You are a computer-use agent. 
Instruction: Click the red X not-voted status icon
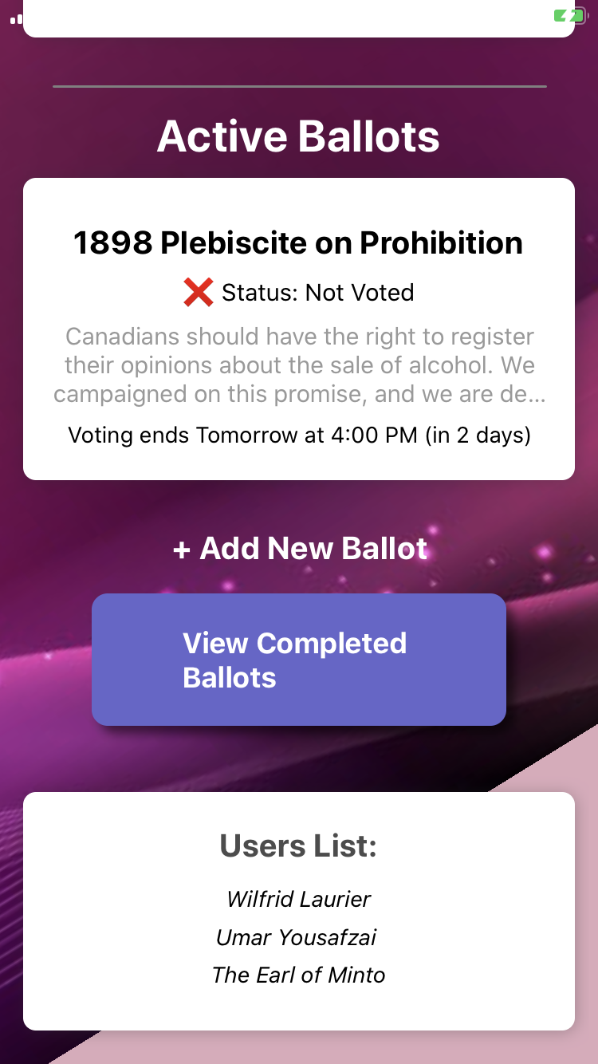click(198, 293)
